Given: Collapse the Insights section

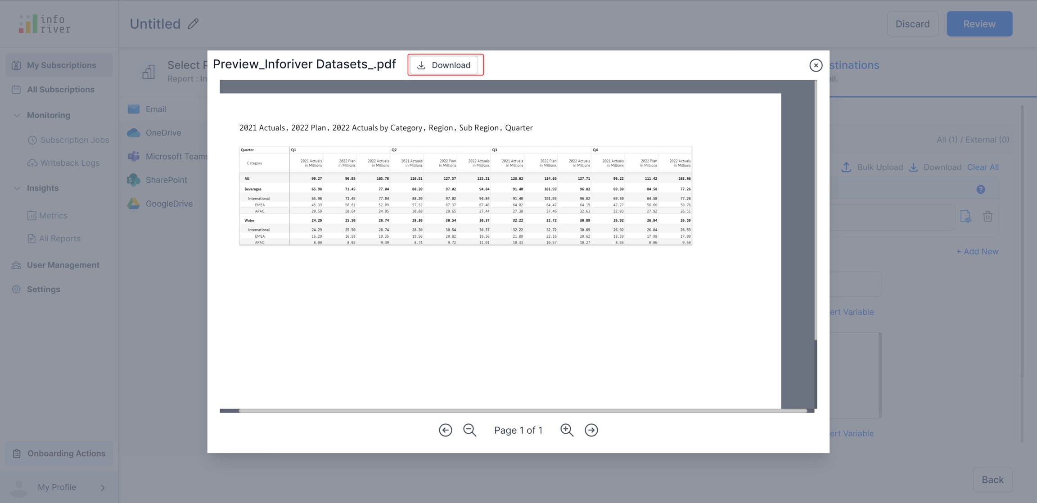Looking at the screenshot, I should click(x=17, y=188).
